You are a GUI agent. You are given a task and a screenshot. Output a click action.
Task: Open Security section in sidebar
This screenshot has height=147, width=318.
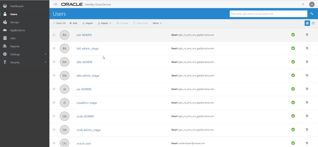[15, 62]
